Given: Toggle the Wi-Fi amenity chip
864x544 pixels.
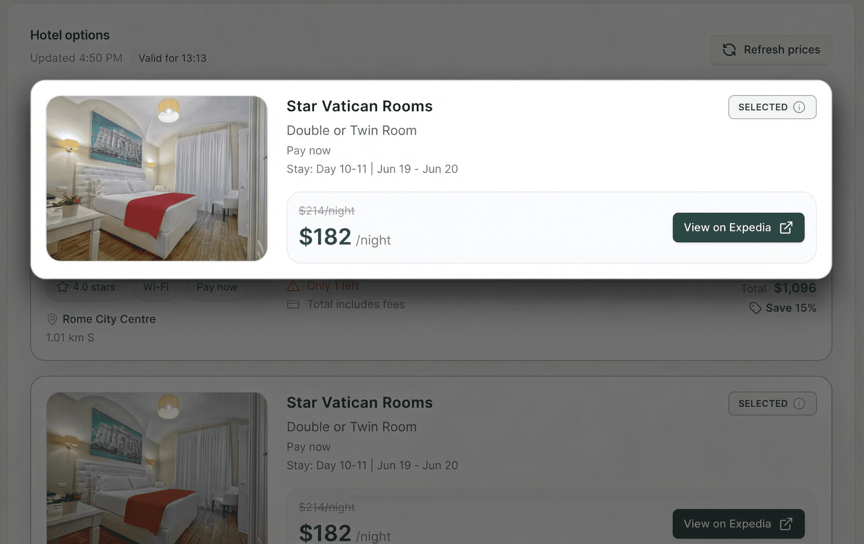Looking at the screenshot, I should coord(156,287).
